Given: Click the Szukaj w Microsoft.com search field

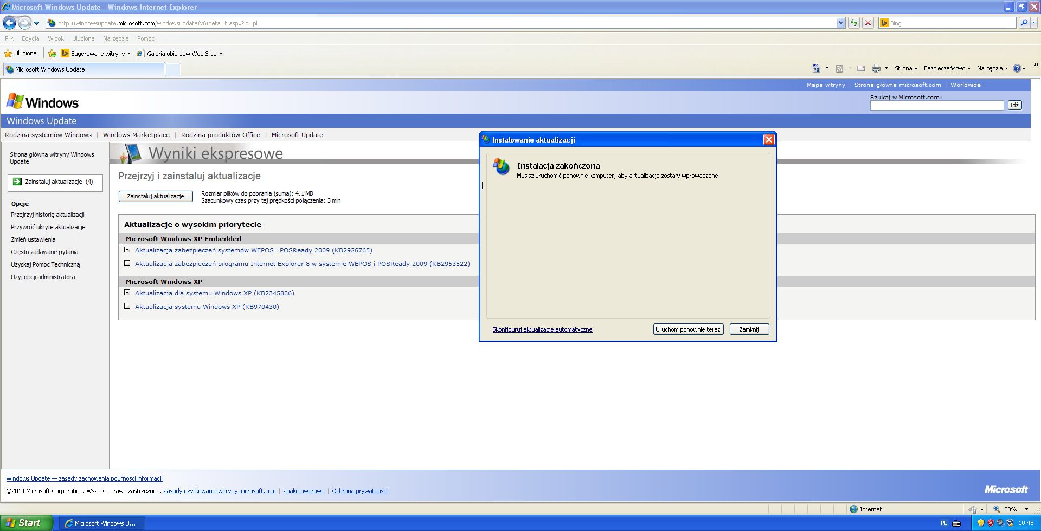Looking at the screenshot, I should (x=937, y=105).
